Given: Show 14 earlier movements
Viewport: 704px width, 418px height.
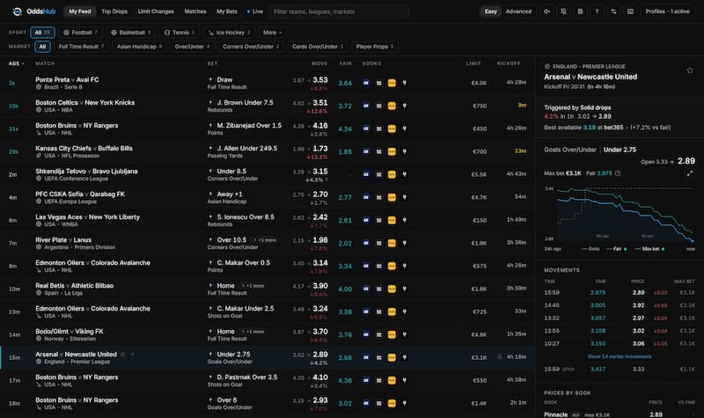Looking at the screenshot, I should [620, 356].
